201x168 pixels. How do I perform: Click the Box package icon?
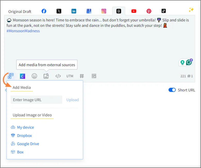pyautogui.click(x=13, y=152)
